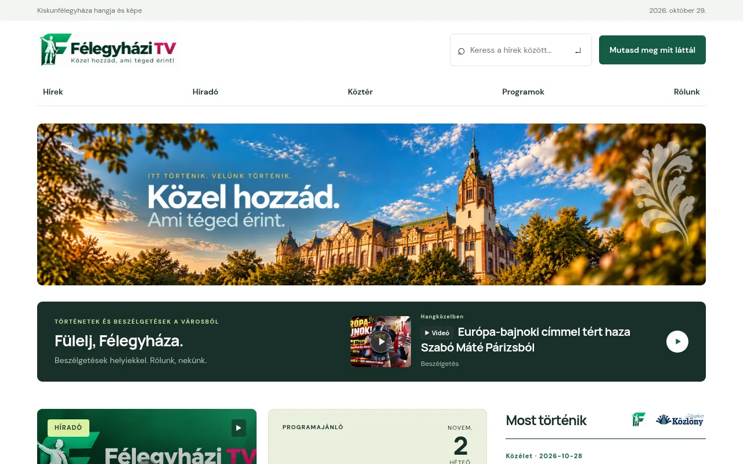Click the Fülelj, Félegyháza heading
This screenshot has width=743, height=464.
pyautogui.click(x=119, y=341)
